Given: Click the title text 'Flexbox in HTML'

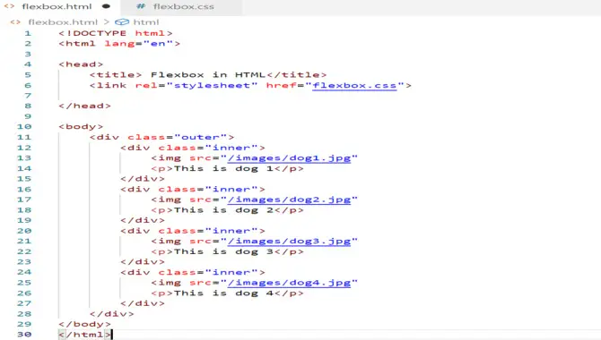Looking at the screenshot, I should point(208,74).
